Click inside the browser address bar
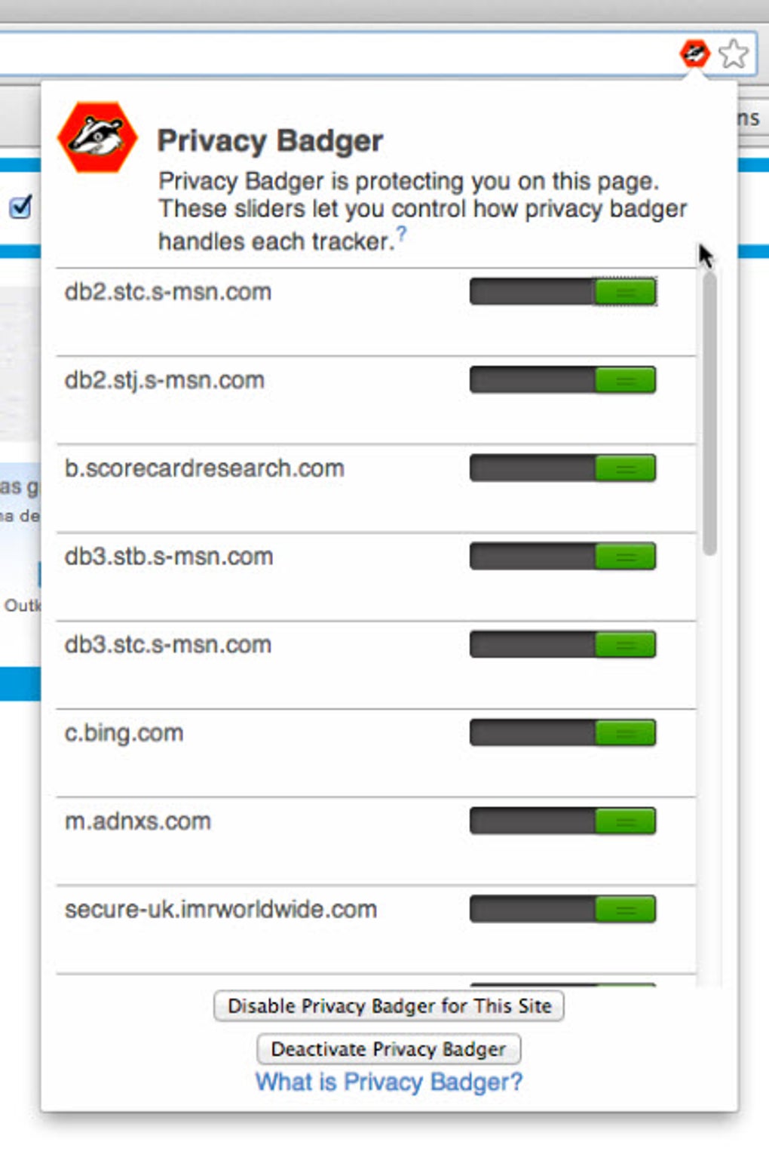This screenshot has height=1151, width=769. tap(302, 54)
